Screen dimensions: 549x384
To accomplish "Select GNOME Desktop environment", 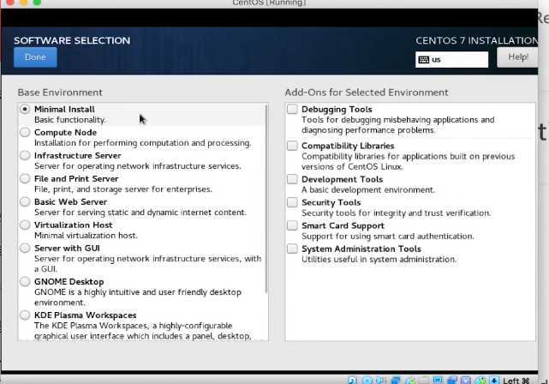I will coord(25,281).
